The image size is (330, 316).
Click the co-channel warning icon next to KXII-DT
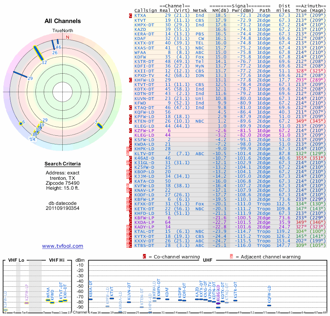click(131, 71)
